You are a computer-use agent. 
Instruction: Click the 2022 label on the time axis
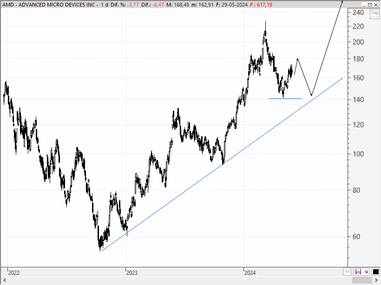(14, 273)
